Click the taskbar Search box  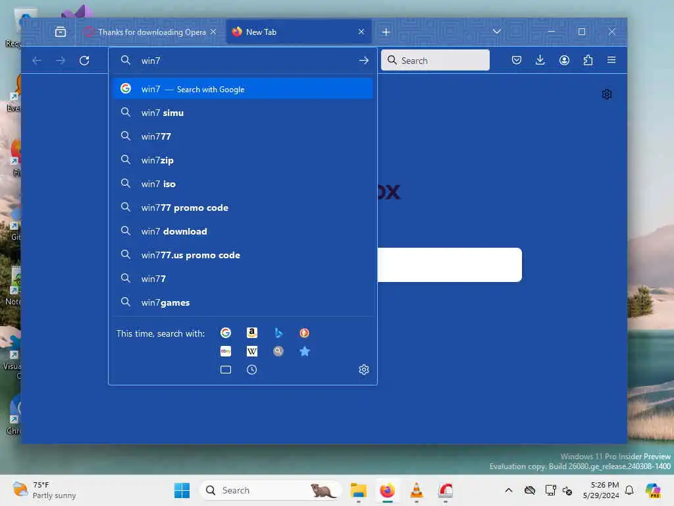(x=271, y=490)
